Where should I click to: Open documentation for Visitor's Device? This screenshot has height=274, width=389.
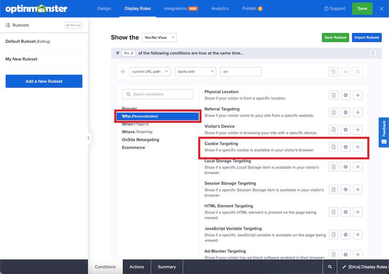334,130
